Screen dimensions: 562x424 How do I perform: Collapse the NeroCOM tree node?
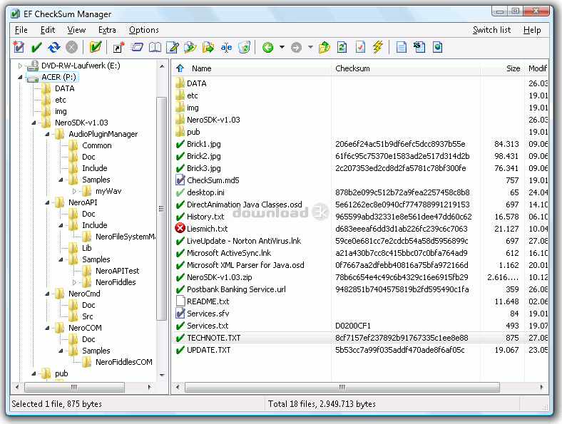[47, 328]
